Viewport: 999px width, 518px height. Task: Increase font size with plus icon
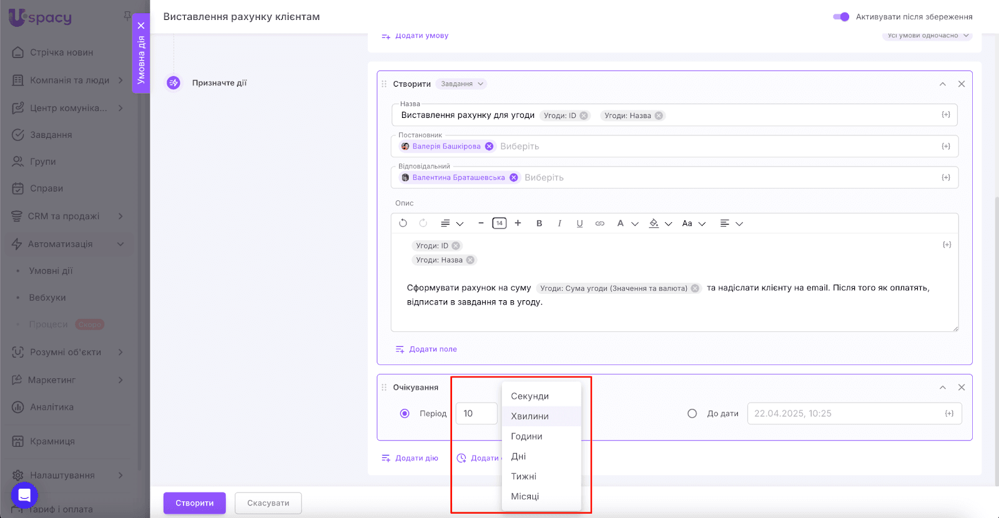point(518,223)
